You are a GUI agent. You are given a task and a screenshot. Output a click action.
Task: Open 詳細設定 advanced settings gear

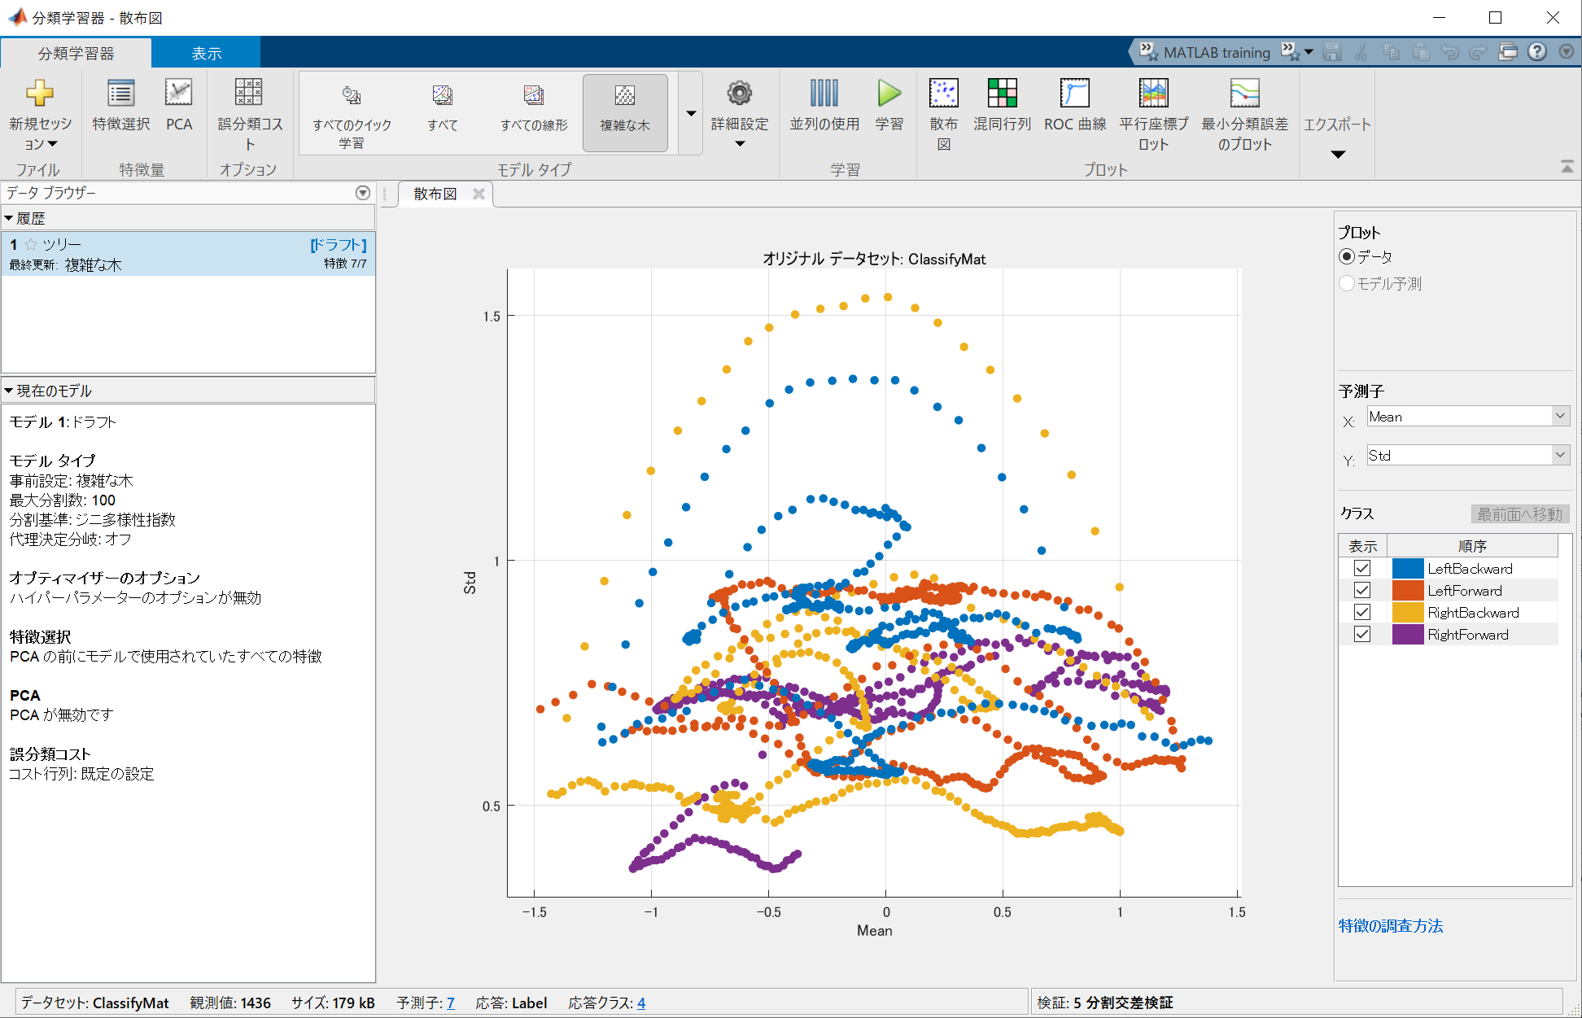click(739, 112)
